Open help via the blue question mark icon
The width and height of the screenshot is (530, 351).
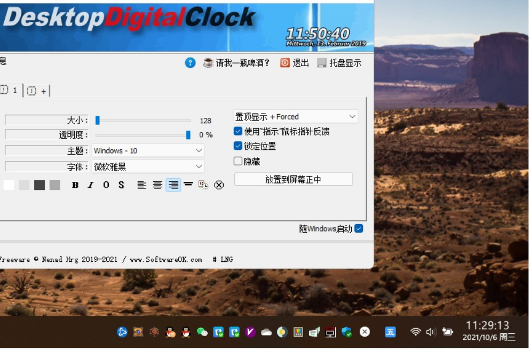[x=191, y=62]
